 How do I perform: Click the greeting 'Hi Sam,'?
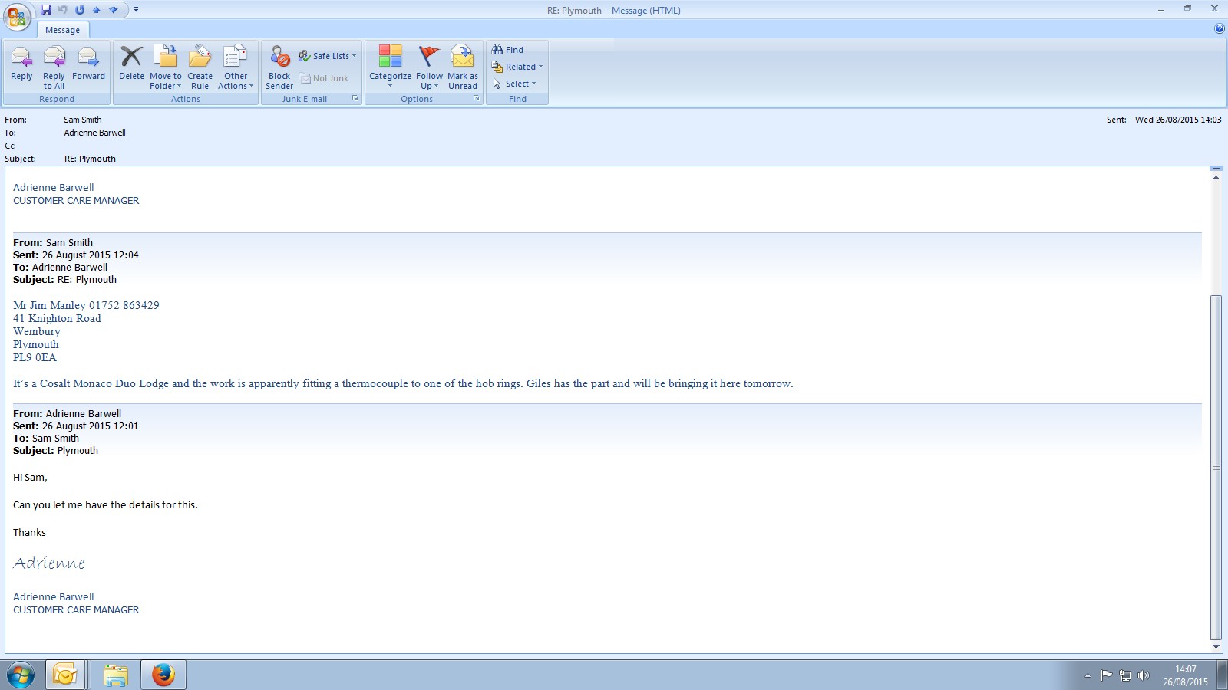(30, 477)
